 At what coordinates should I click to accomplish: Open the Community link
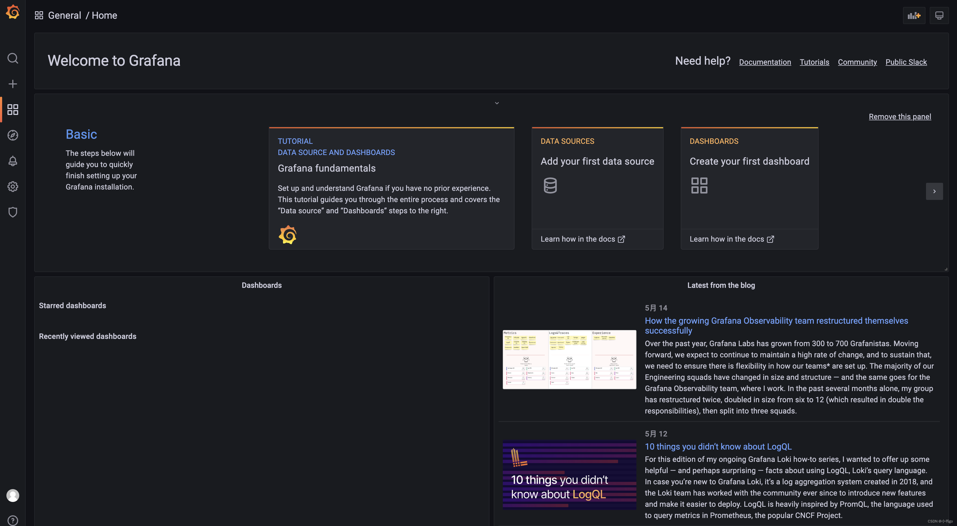click(x=857, y=62)
